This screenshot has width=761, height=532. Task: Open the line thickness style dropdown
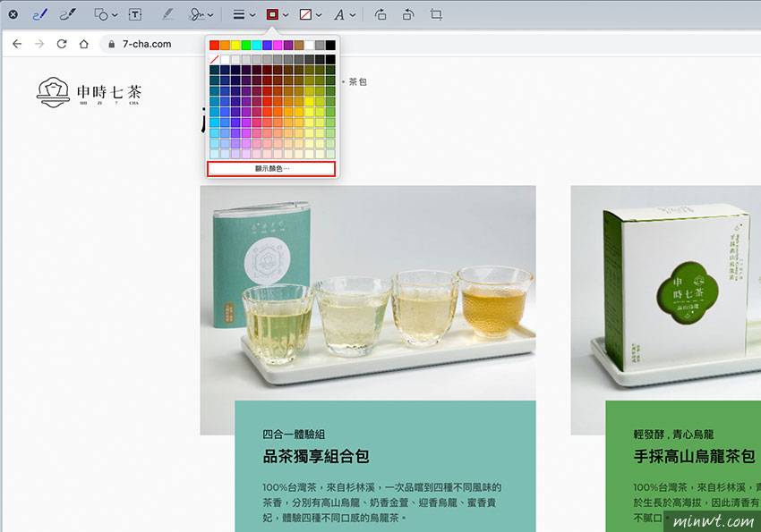pos(240,13)
